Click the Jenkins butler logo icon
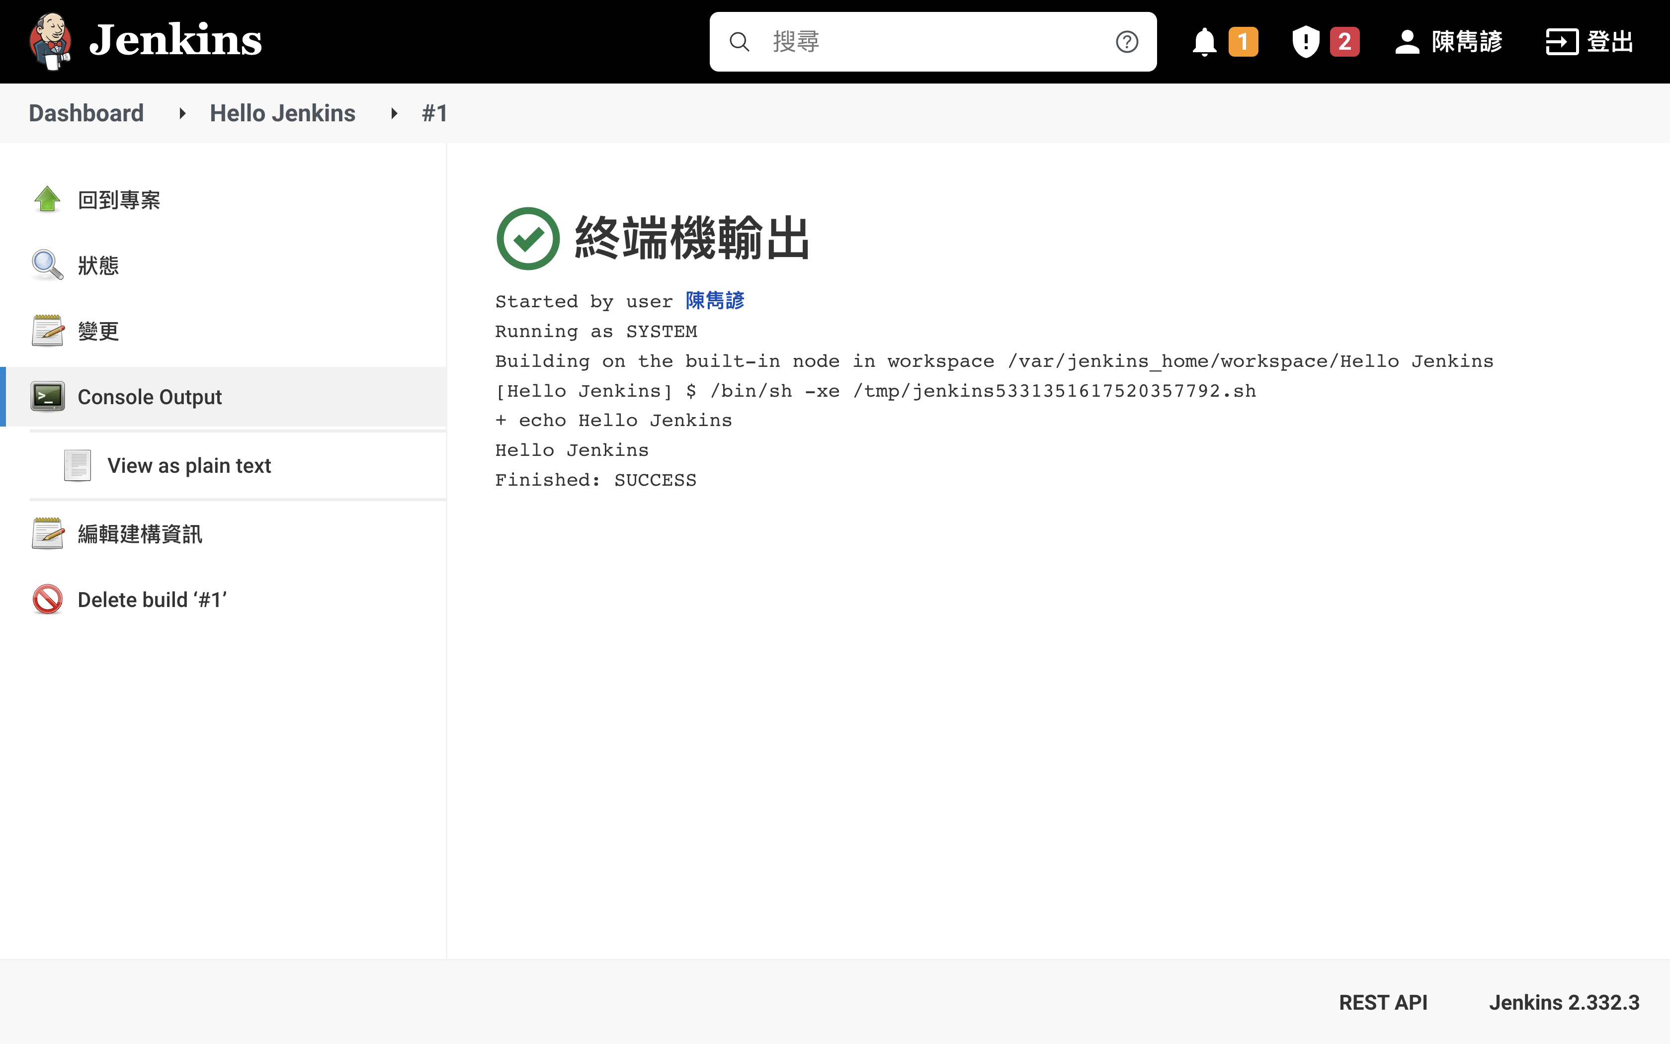Viewport: 1670px width, 1044px height. point(50,41)
